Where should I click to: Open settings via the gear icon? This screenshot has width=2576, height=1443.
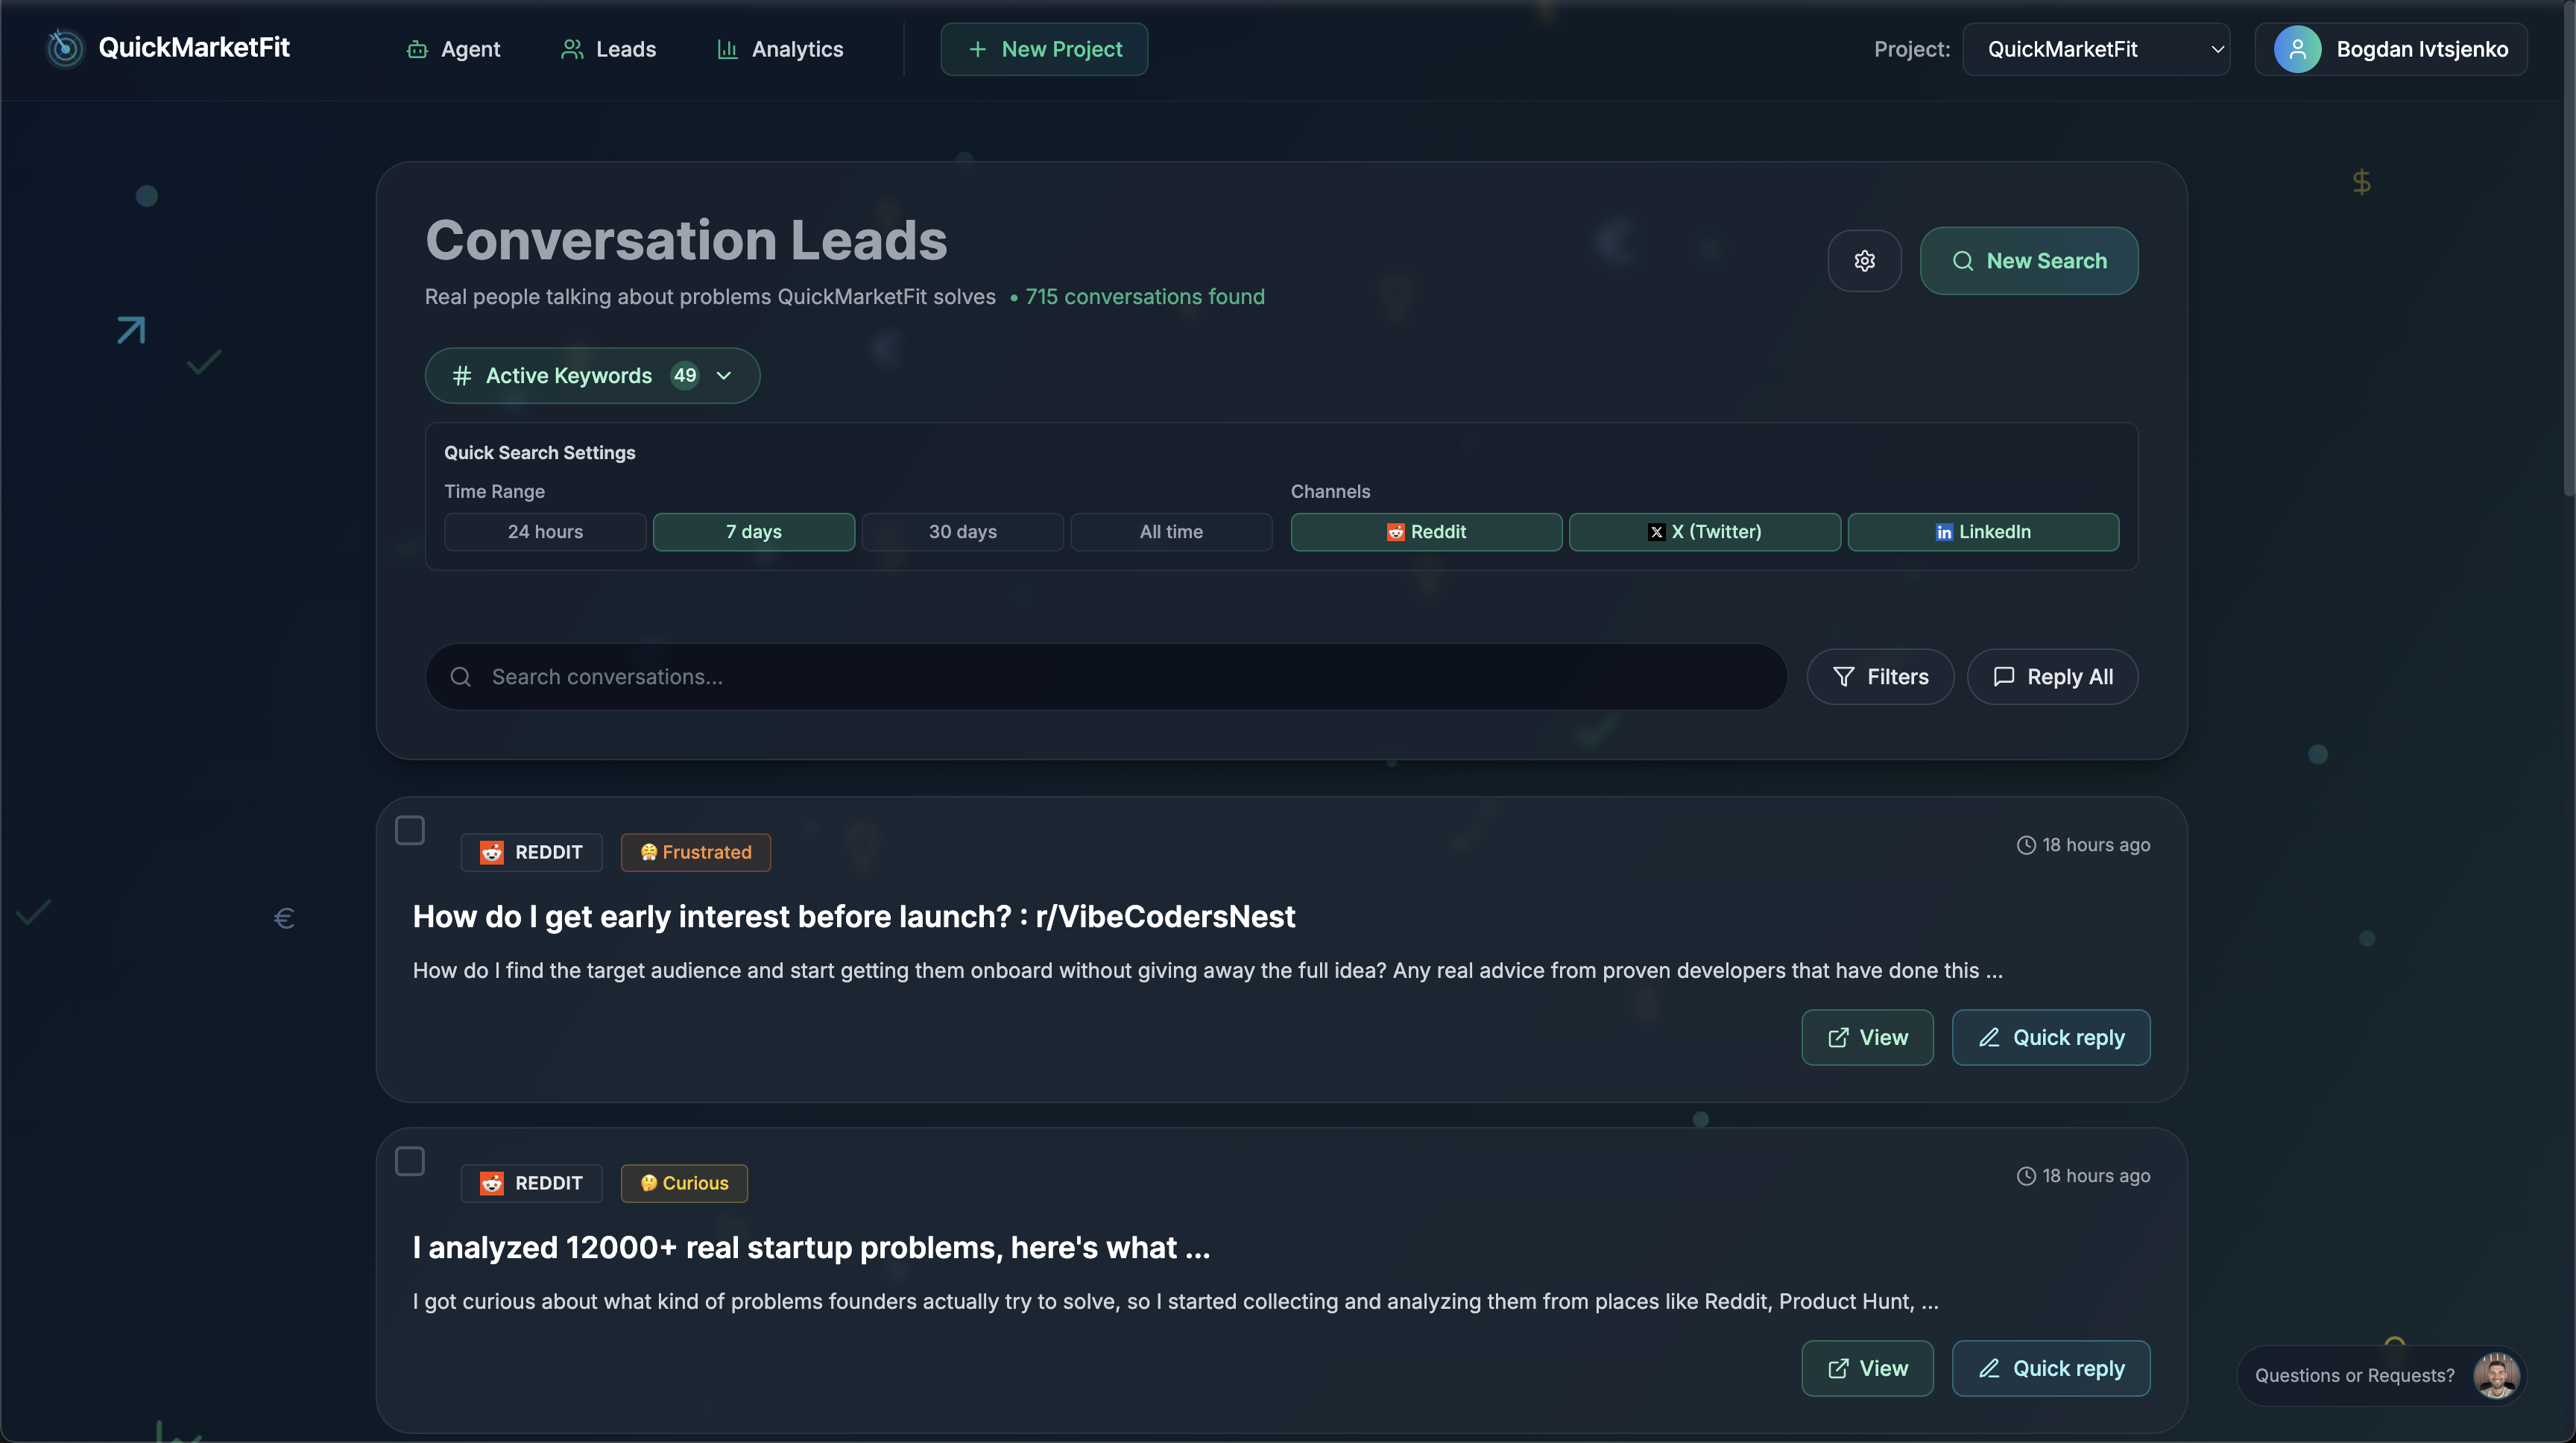click(x=1863, y=261)
